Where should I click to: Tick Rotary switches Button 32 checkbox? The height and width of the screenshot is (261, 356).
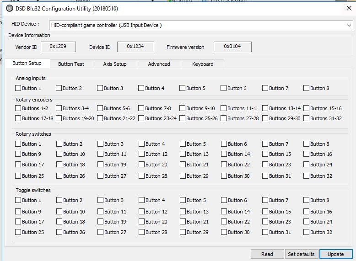tap(307, 176)
